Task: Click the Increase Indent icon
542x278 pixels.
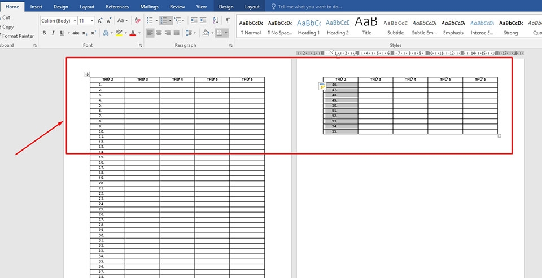Action: pyautogui.click(x=203, y=21)
